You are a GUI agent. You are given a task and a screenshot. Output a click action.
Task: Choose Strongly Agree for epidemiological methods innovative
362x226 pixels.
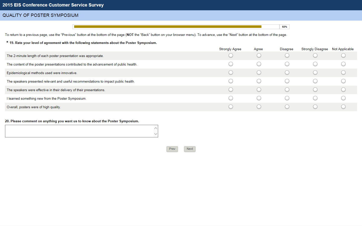click(x=231, y=73)
